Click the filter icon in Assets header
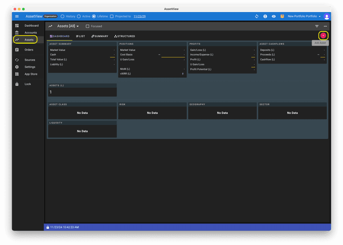 (x=317, y=26)
